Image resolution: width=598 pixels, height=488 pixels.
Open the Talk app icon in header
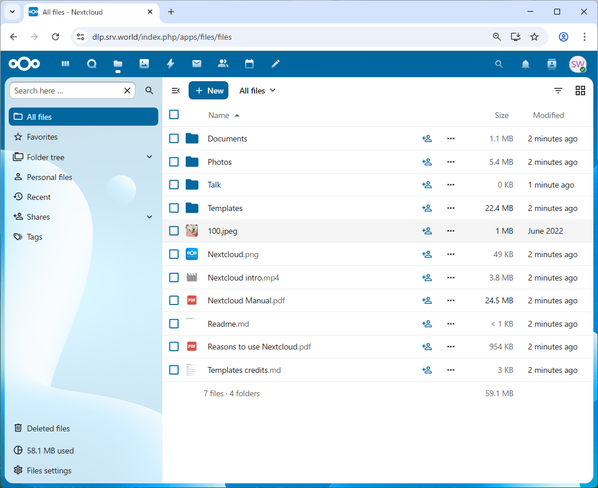pyautogui.click(x=92, y=64)
